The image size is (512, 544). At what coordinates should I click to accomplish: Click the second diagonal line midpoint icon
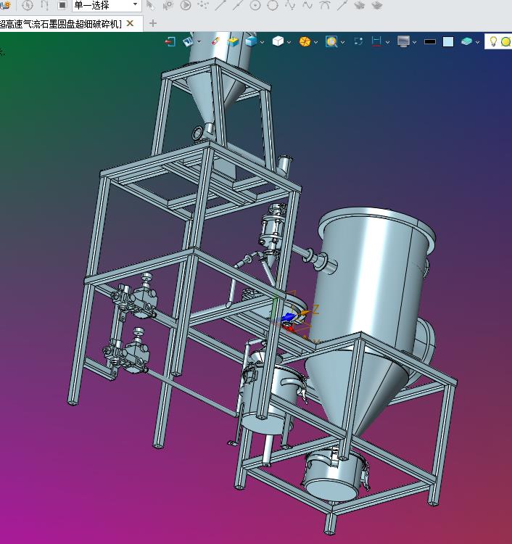point(238,5)
